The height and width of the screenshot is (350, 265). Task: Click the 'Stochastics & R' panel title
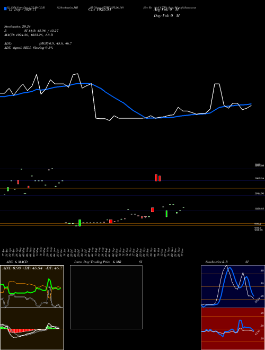[x=217, y=262]
